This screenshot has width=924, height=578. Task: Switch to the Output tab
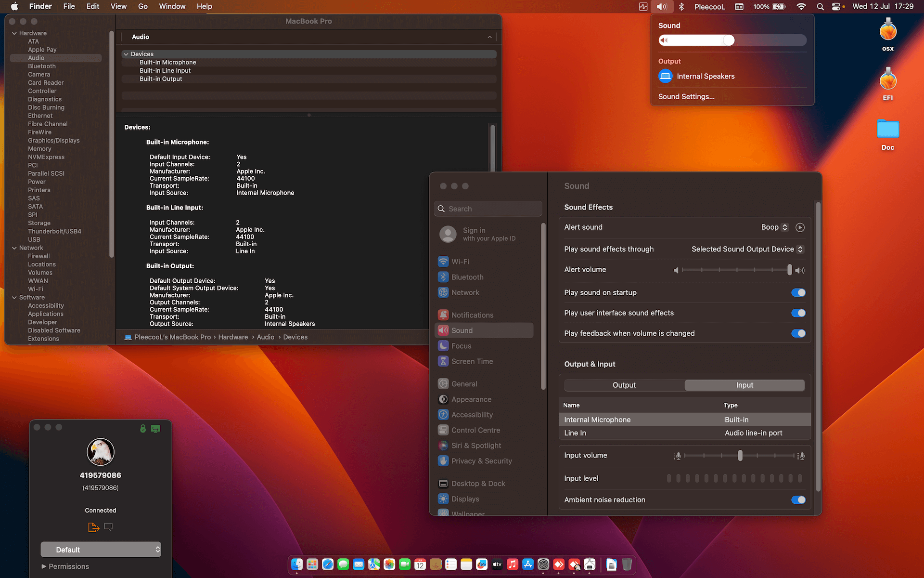coord(624,385)
